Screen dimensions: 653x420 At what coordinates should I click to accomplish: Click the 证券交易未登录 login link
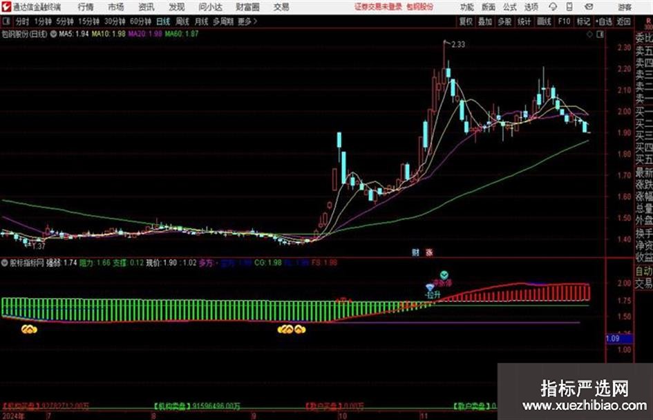[378, 7]
